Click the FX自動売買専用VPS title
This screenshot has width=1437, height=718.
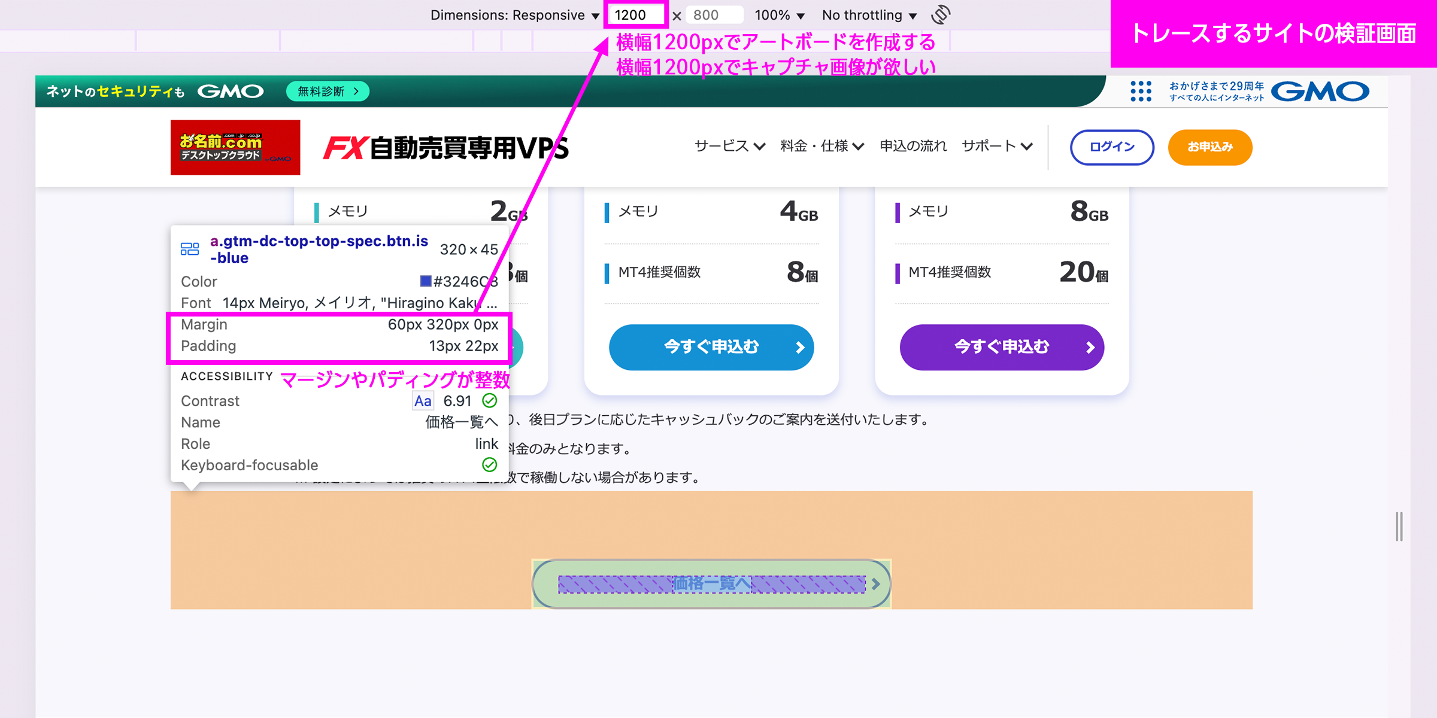[x=446, y=148]
